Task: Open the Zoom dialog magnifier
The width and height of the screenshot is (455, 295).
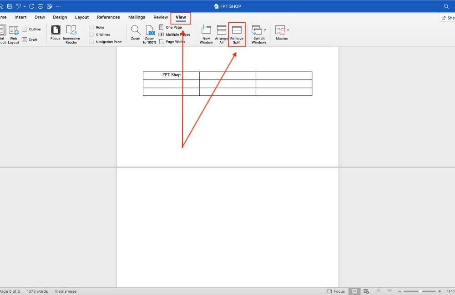Action: [x=136, y=33]
